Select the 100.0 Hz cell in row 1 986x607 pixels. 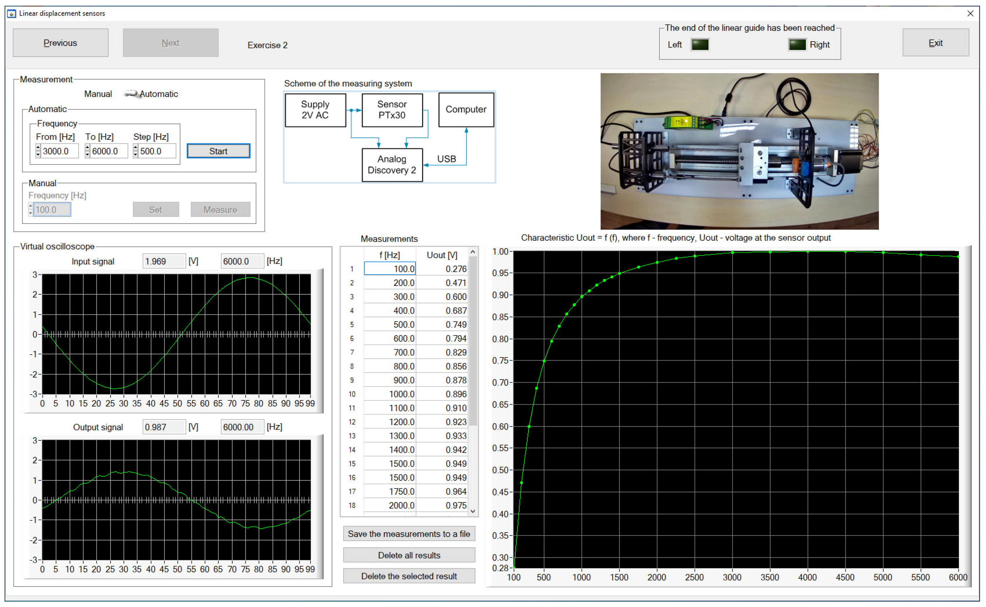click(390, 269)
